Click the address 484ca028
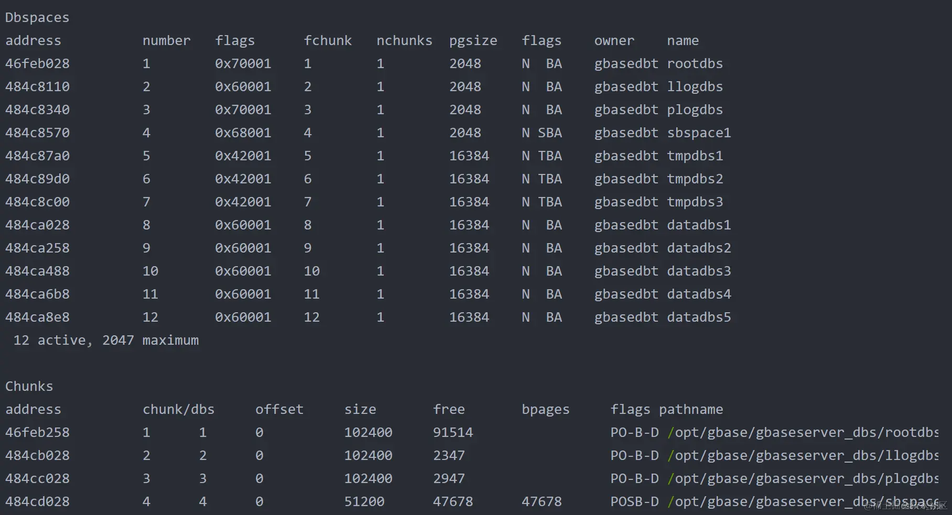Screen dimensions: 952x515 pyautogui.click(x=37, y=225)
